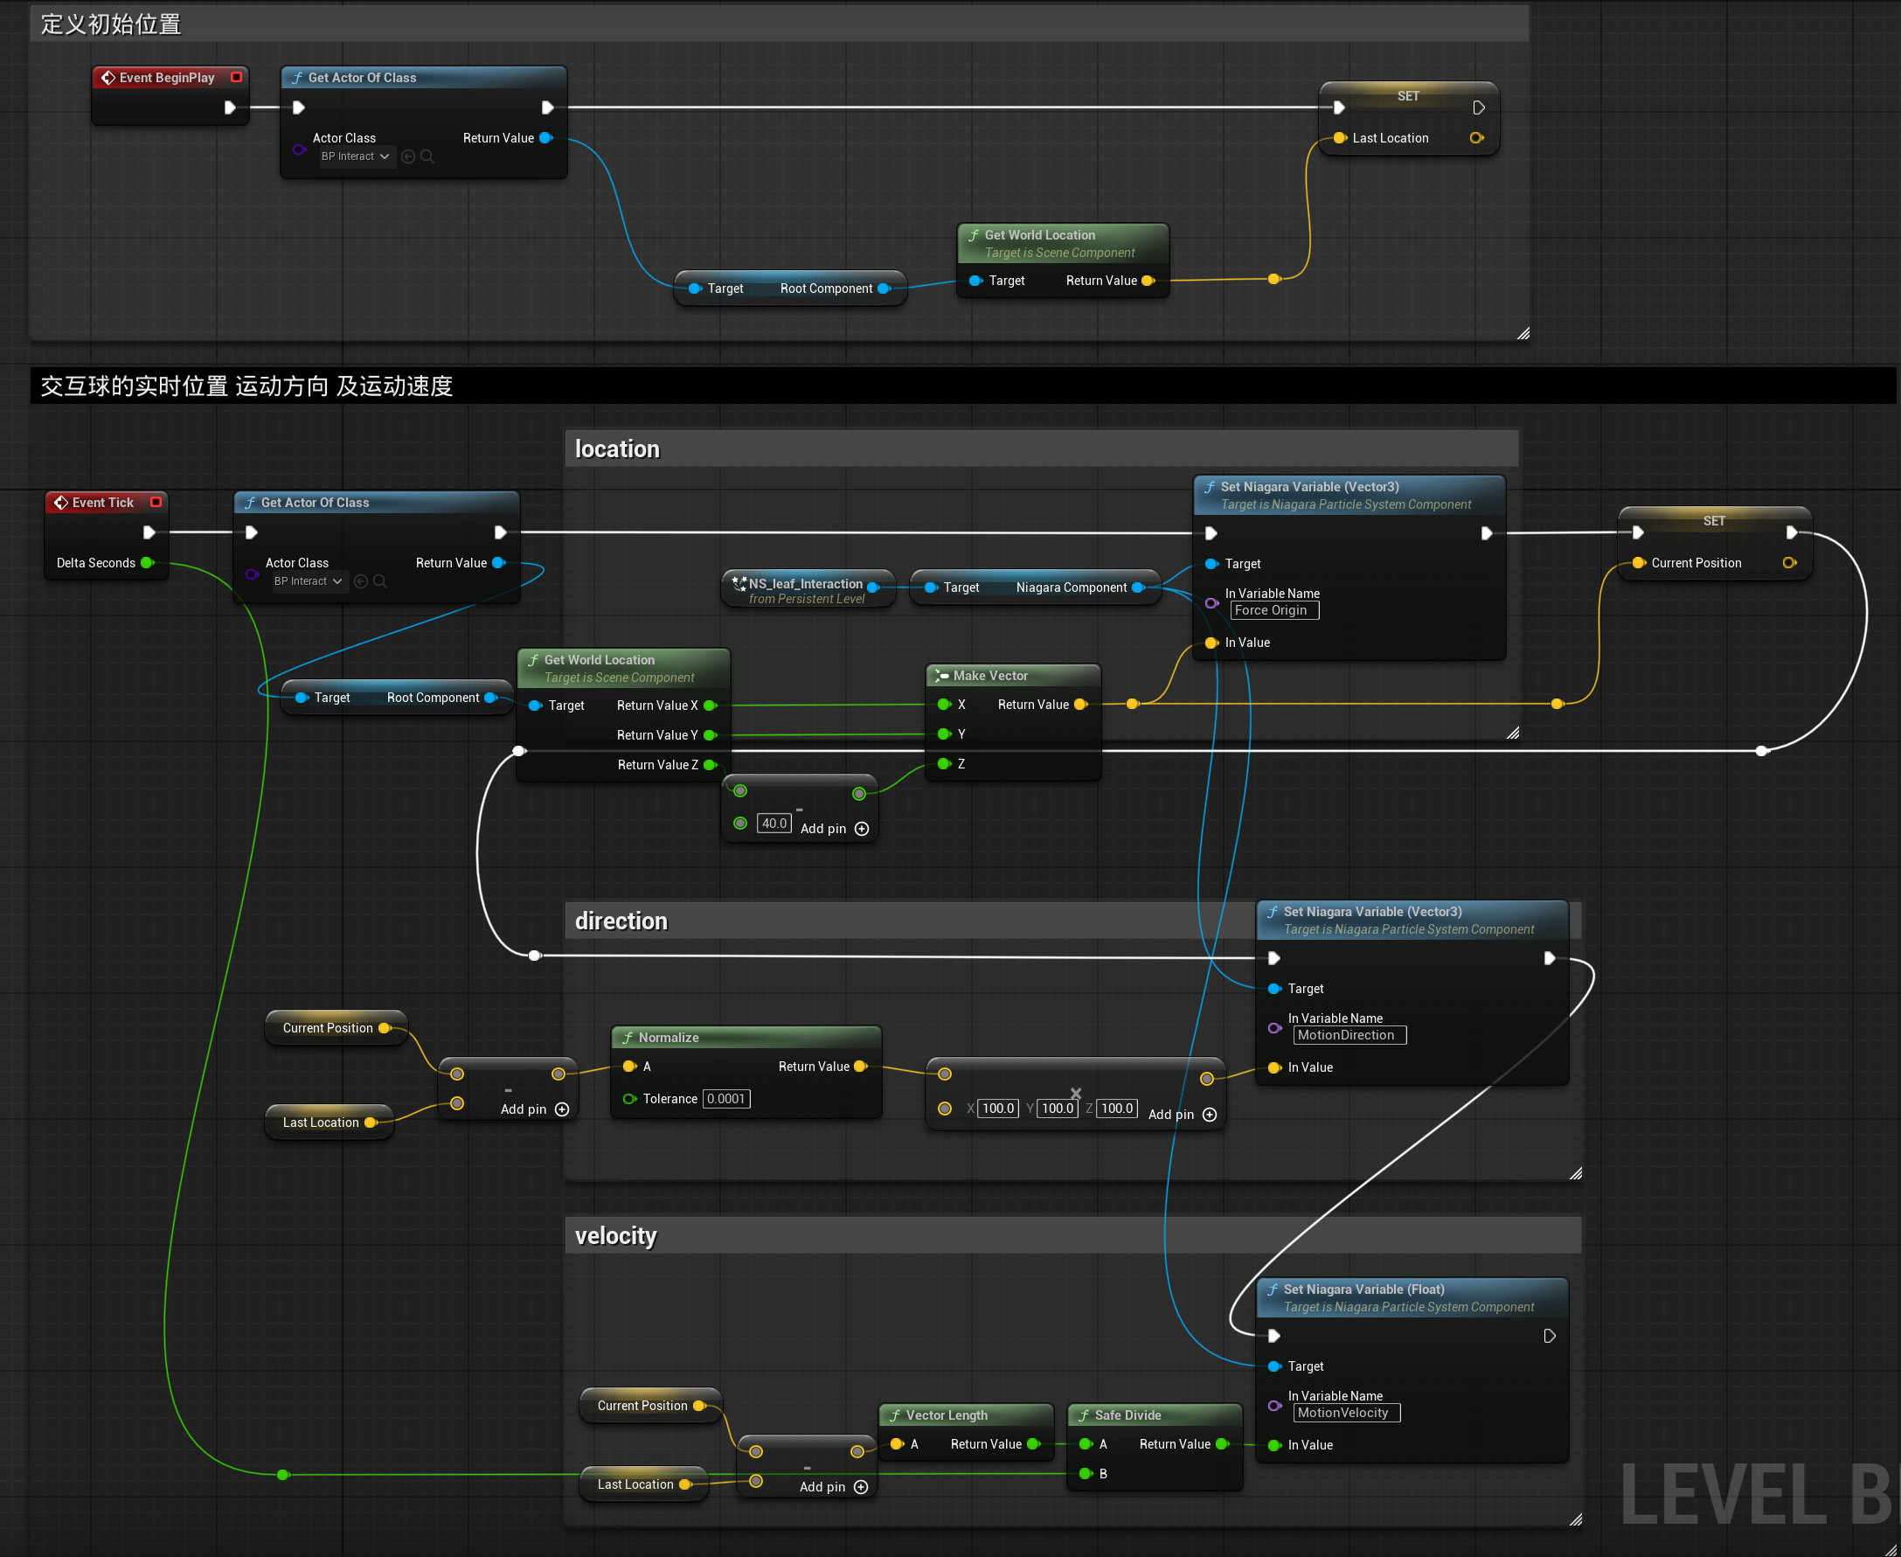This screenshot has width=1901, height=1557.
Task: Click the Delta Seconds output pin
Action: click(147, 563)
